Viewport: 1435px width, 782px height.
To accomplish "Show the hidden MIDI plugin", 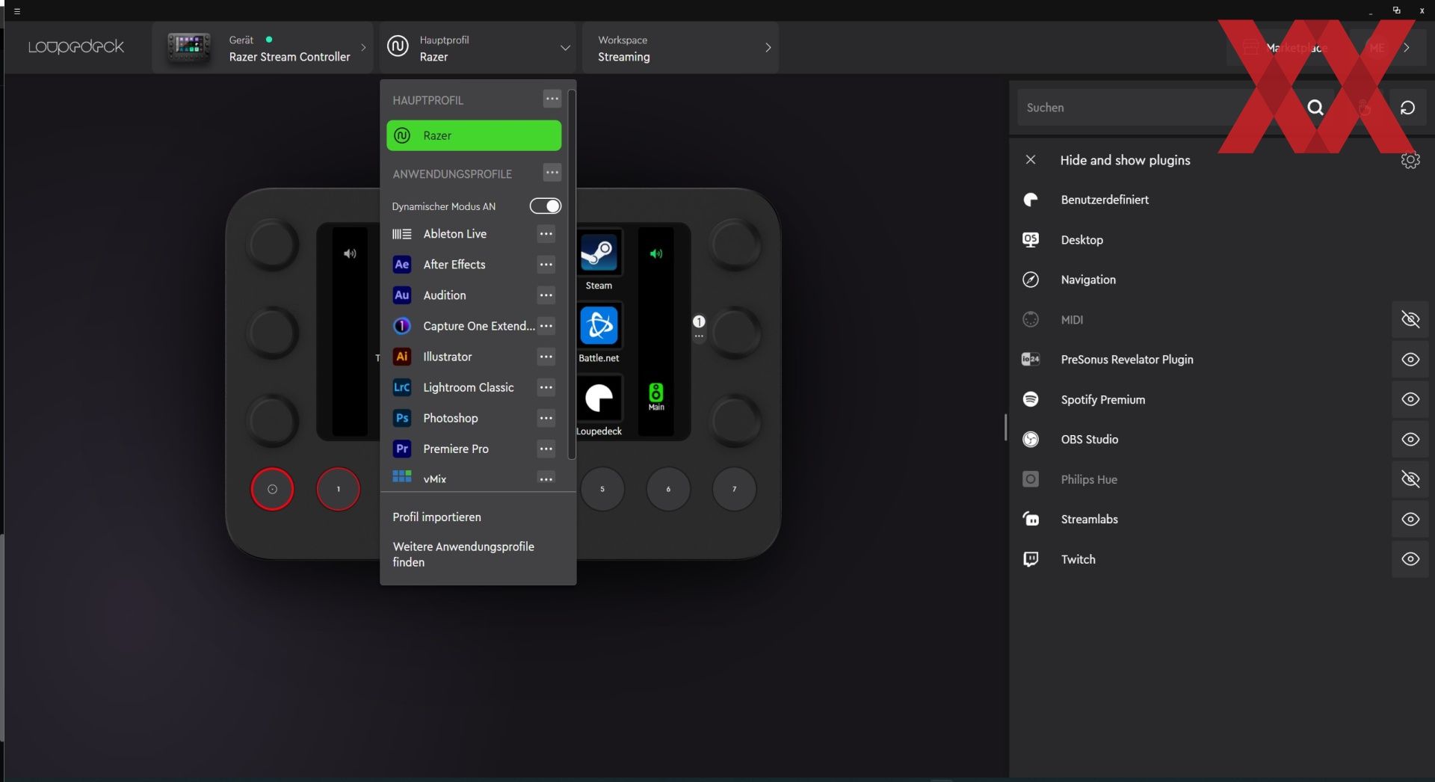I will pos(1410,320).
